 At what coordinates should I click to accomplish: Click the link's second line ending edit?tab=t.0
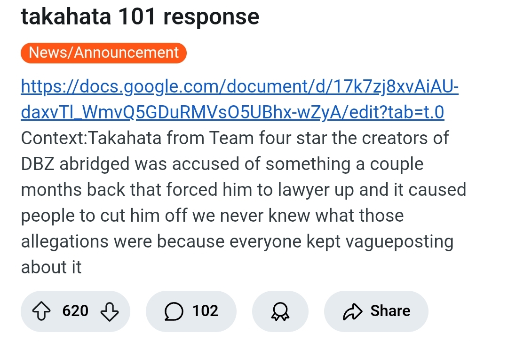[x=232, y=112]
